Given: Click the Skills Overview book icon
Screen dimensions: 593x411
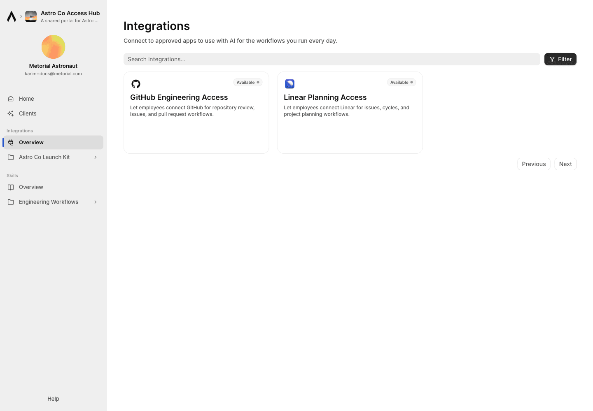Looking at the screenshot, I should pyautogui.click(x=11, y=187).
